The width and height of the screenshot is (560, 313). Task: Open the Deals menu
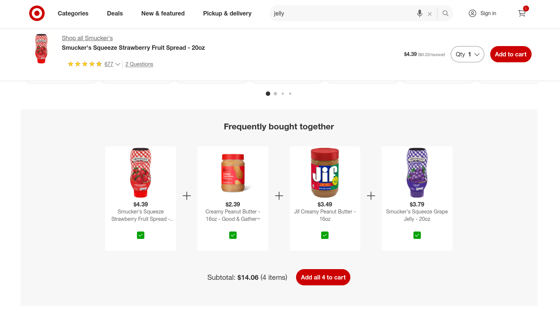tap(115, 13)
